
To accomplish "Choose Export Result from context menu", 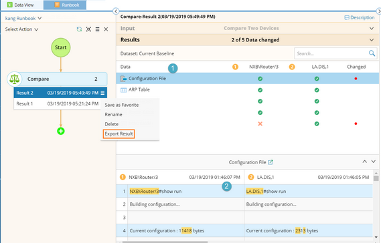I will pyautogui.click(x=119, y=134).
